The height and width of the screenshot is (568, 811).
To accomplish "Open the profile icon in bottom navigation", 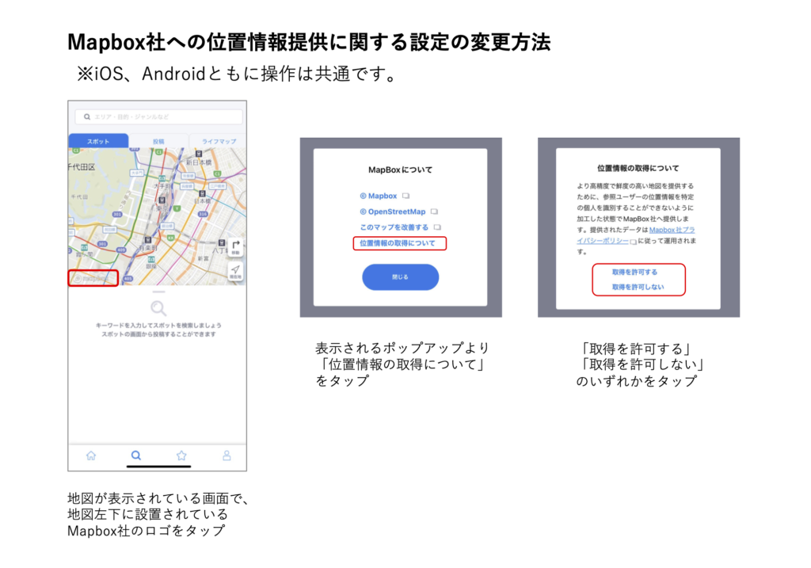I will point(227,456).
